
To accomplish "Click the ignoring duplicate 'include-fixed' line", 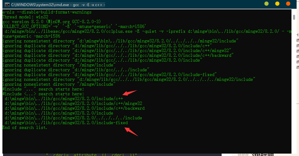I will [110, 75].
